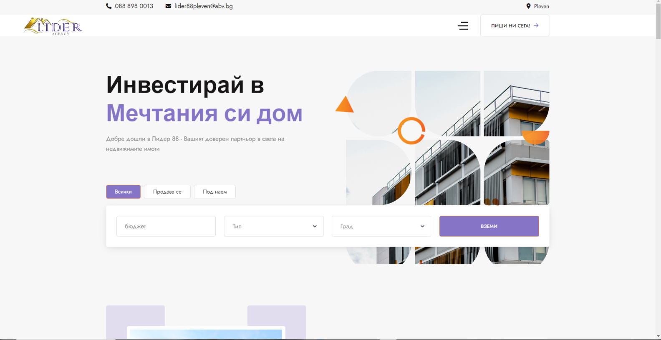The image size is (661, 340).
Task: Click the Мечтания си дом heading
Action: click(x=204, y=113)
